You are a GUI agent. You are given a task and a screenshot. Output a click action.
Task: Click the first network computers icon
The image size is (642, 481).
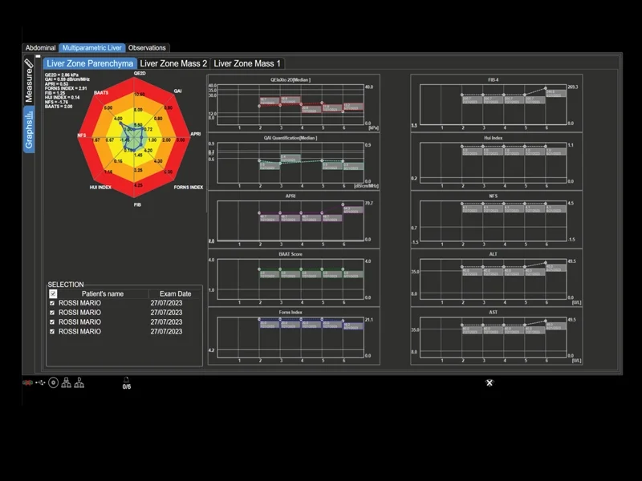tap(66, 383)
